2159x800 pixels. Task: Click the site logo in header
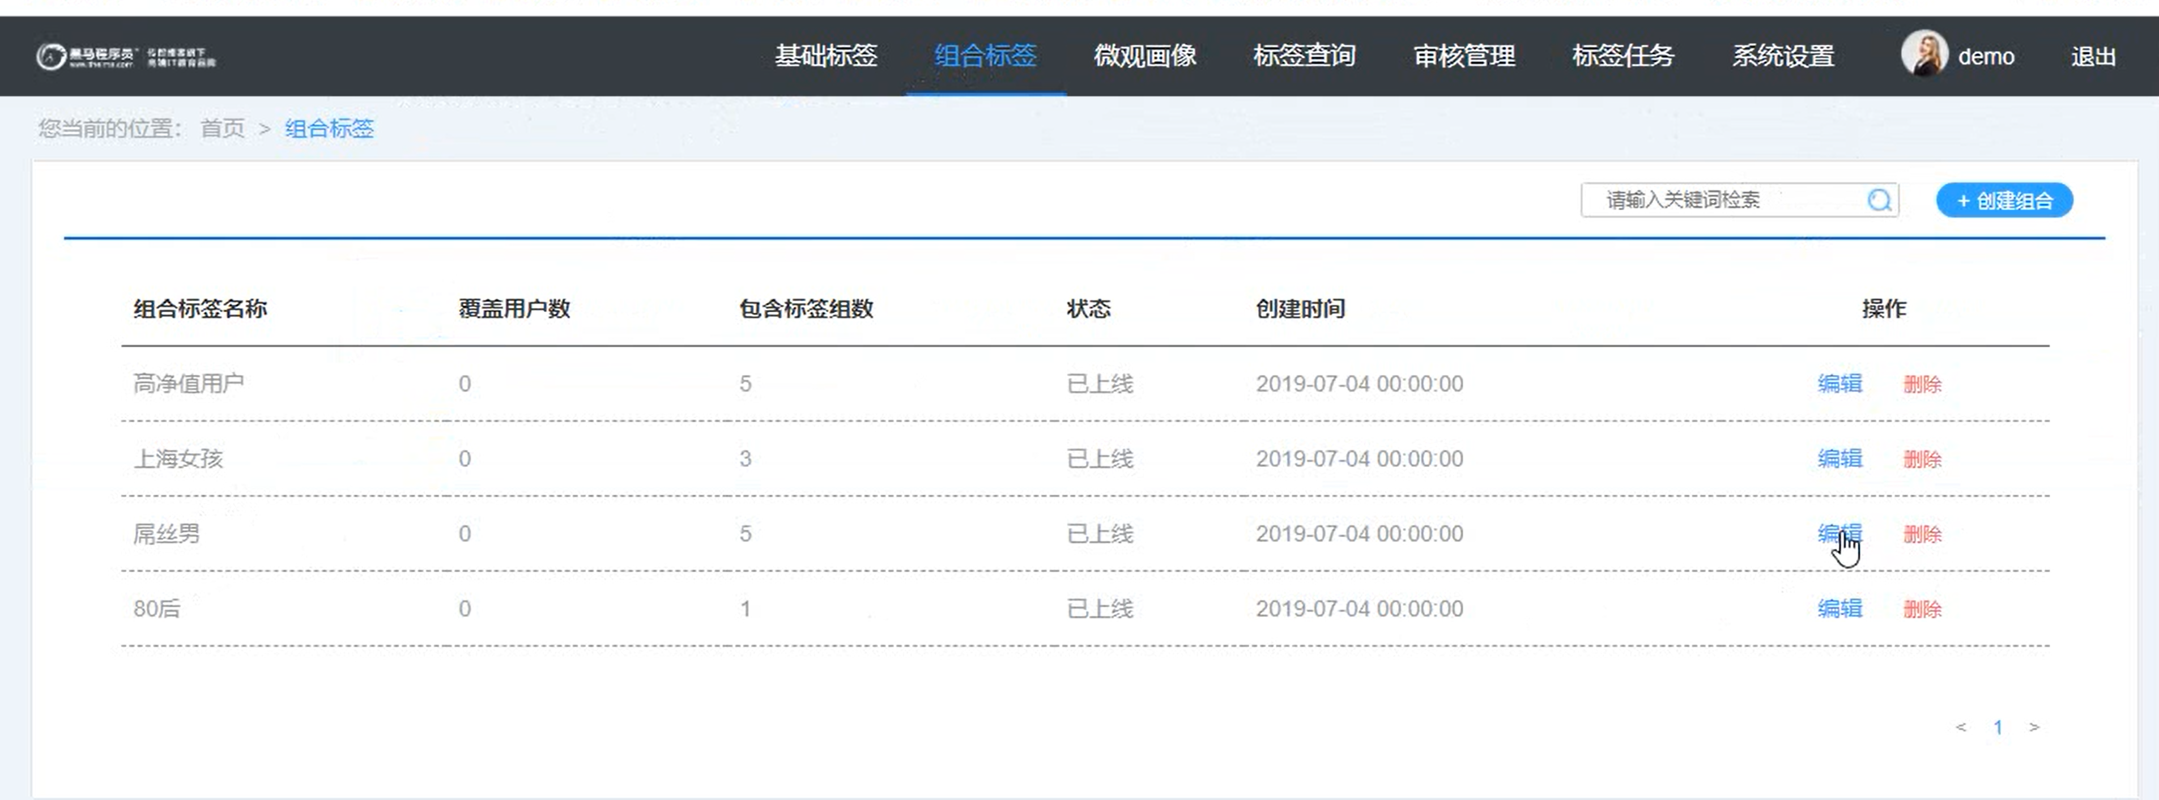[126, 56]
